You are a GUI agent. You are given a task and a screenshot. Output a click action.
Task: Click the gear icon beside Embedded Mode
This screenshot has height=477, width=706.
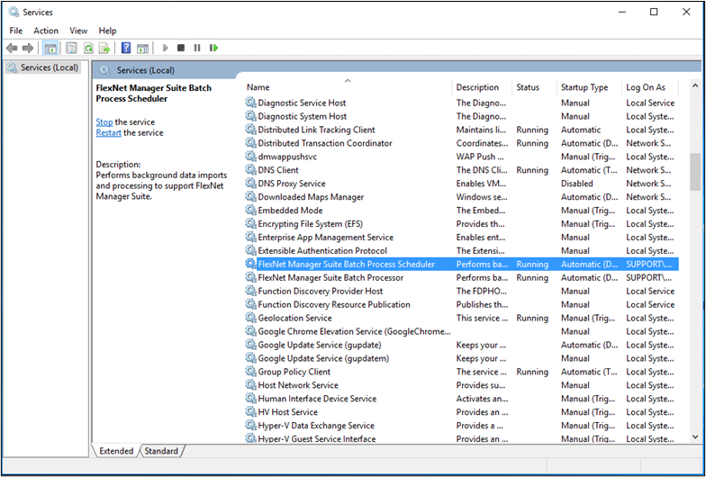(250, 211)
